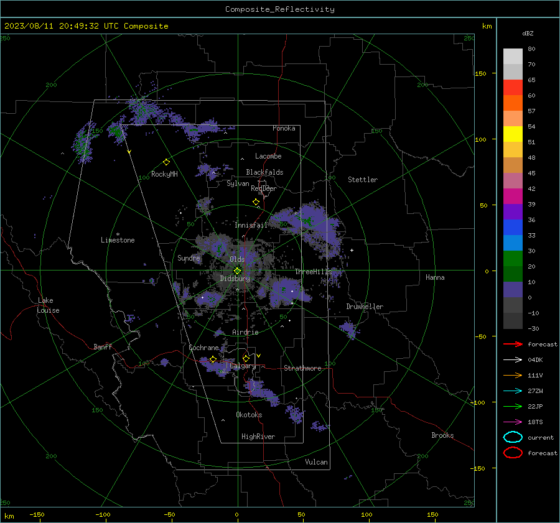Click the Limestone label

point(118,240)
